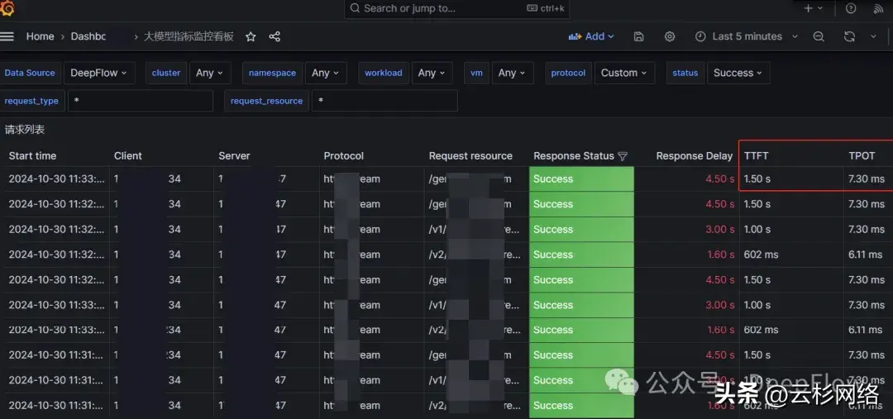The height and width of the screenshot is (419, 893).
Task: Save the dashboard with the disk icon
Action: [638, 36]
